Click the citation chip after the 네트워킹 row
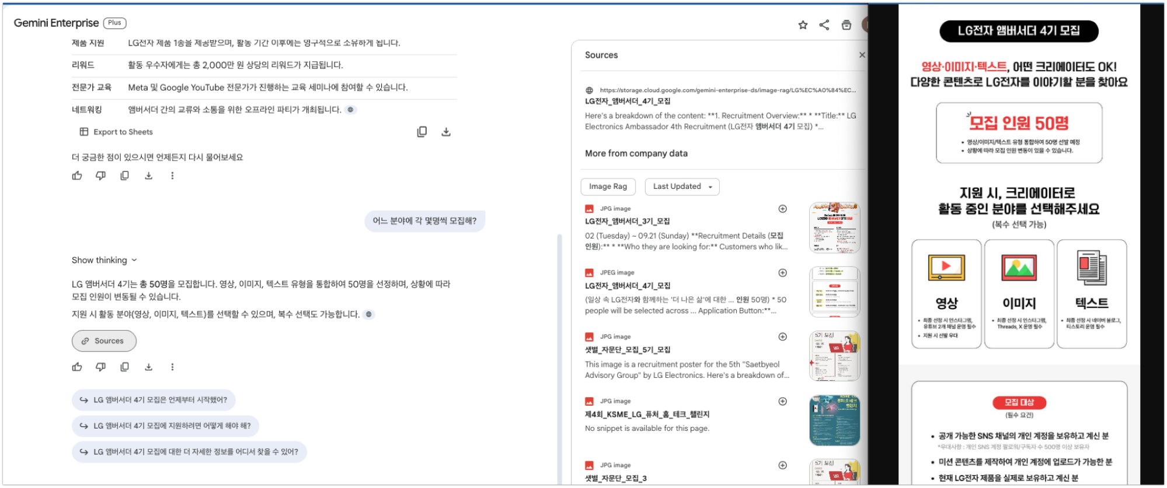 point(350,110)
